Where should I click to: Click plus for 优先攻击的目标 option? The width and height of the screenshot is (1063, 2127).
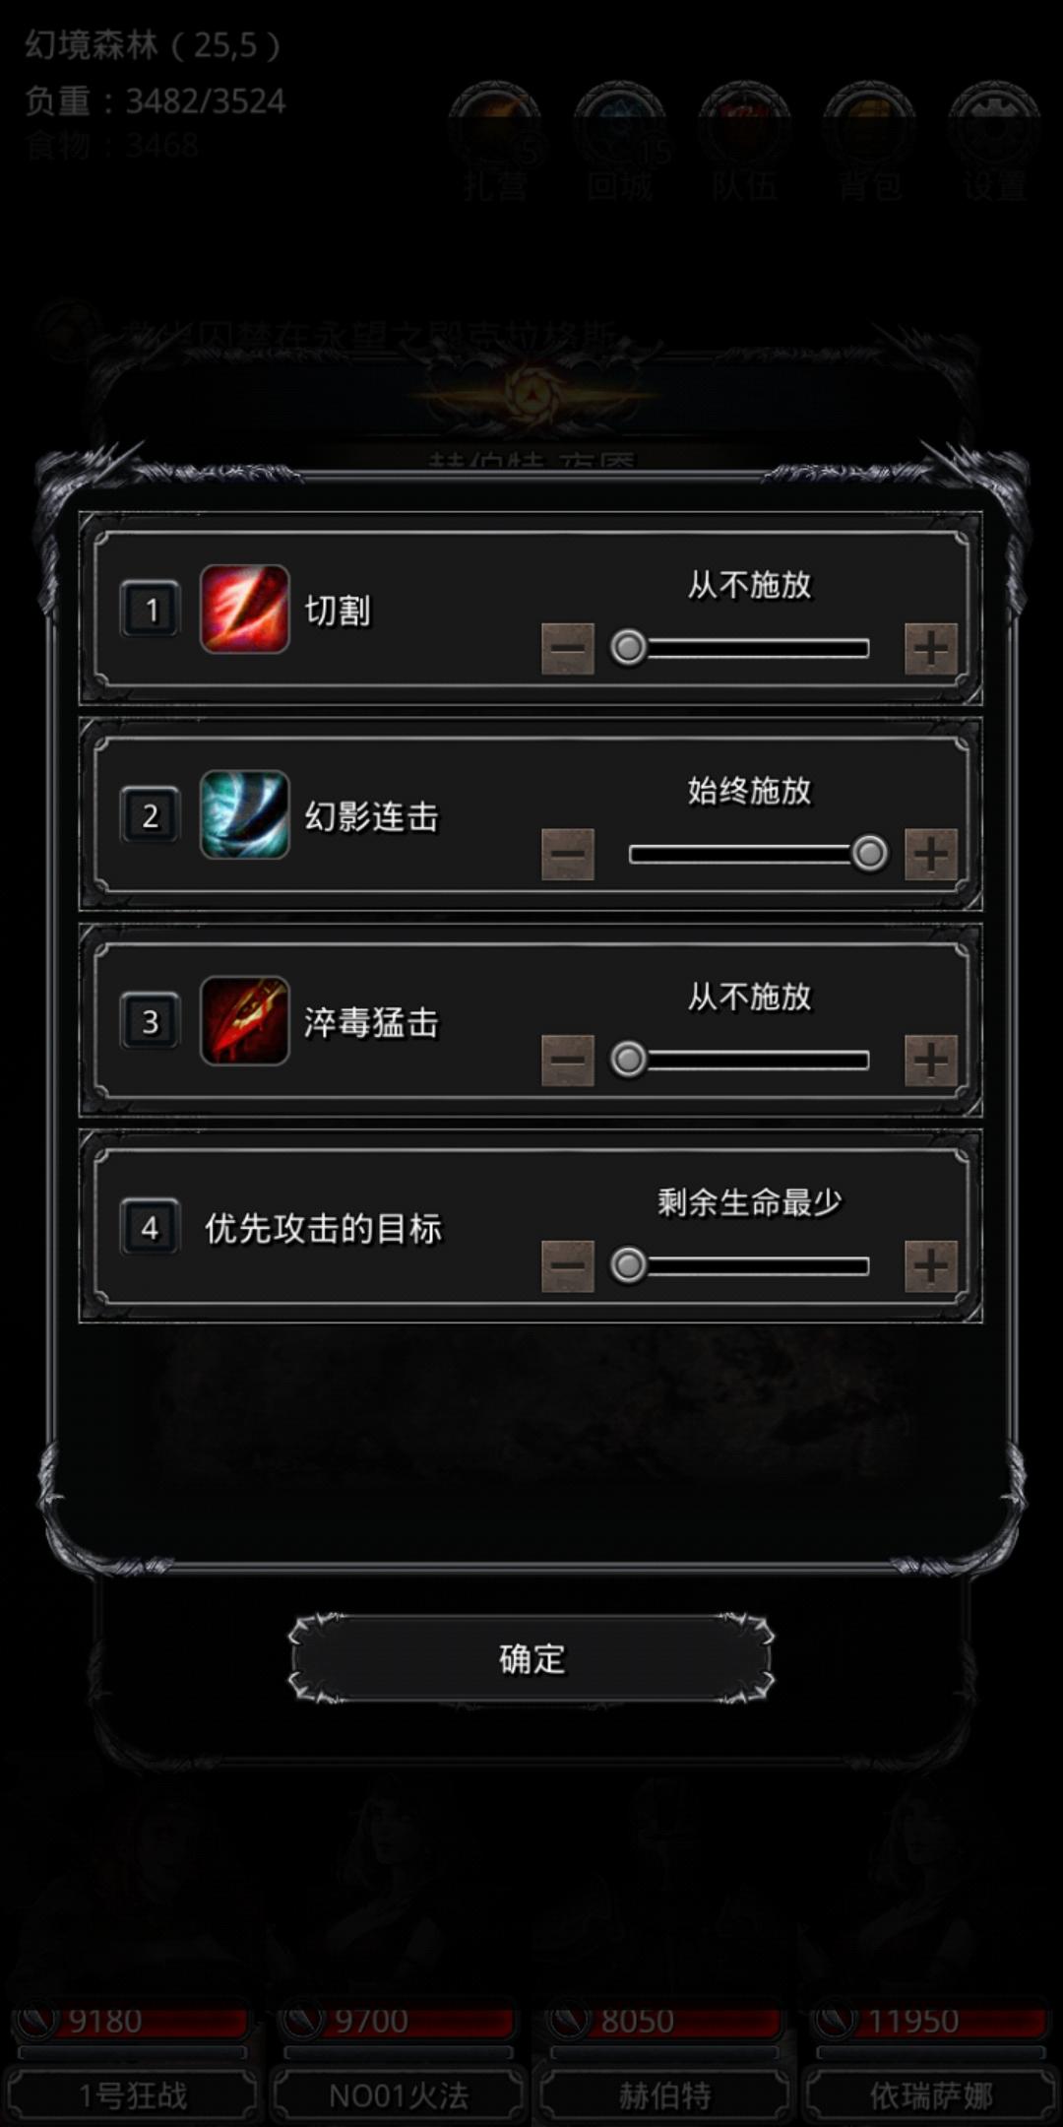[x=930, y=1266]
